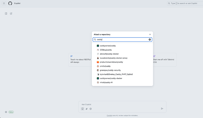Select 233boy/caddy repository
Screen dimensions: 203x118
coord(122,50)
